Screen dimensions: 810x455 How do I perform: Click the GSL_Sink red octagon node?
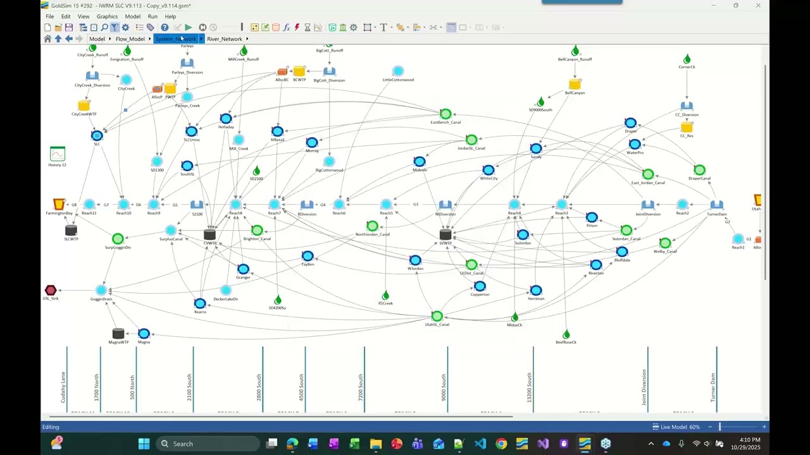pos(51,290)
